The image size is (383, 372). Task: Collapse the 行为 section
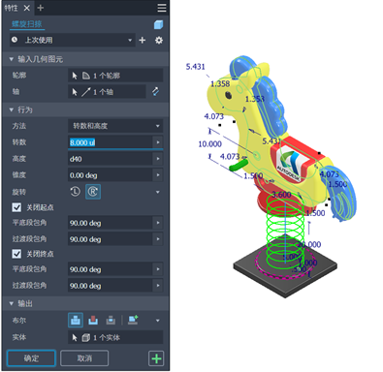pos(12,110)
